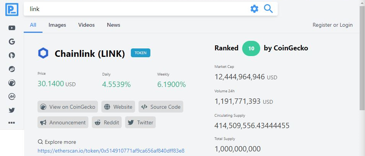365x156 pixels.
Task: Click the Chainlink hexagon logo
Action: point(43,53)
